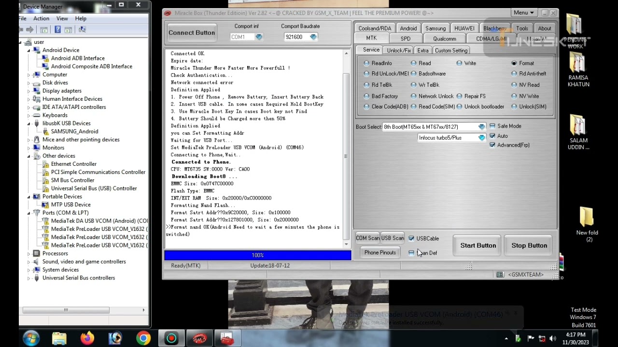Click the USB Scan button

pyautogui.click(x=393, y=238)
